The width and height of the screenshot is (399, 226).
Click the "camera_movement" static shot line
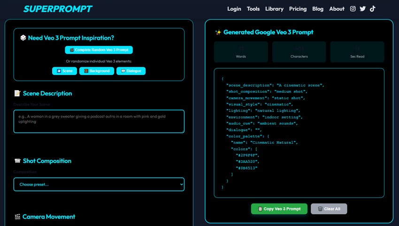tap(265, 98)
